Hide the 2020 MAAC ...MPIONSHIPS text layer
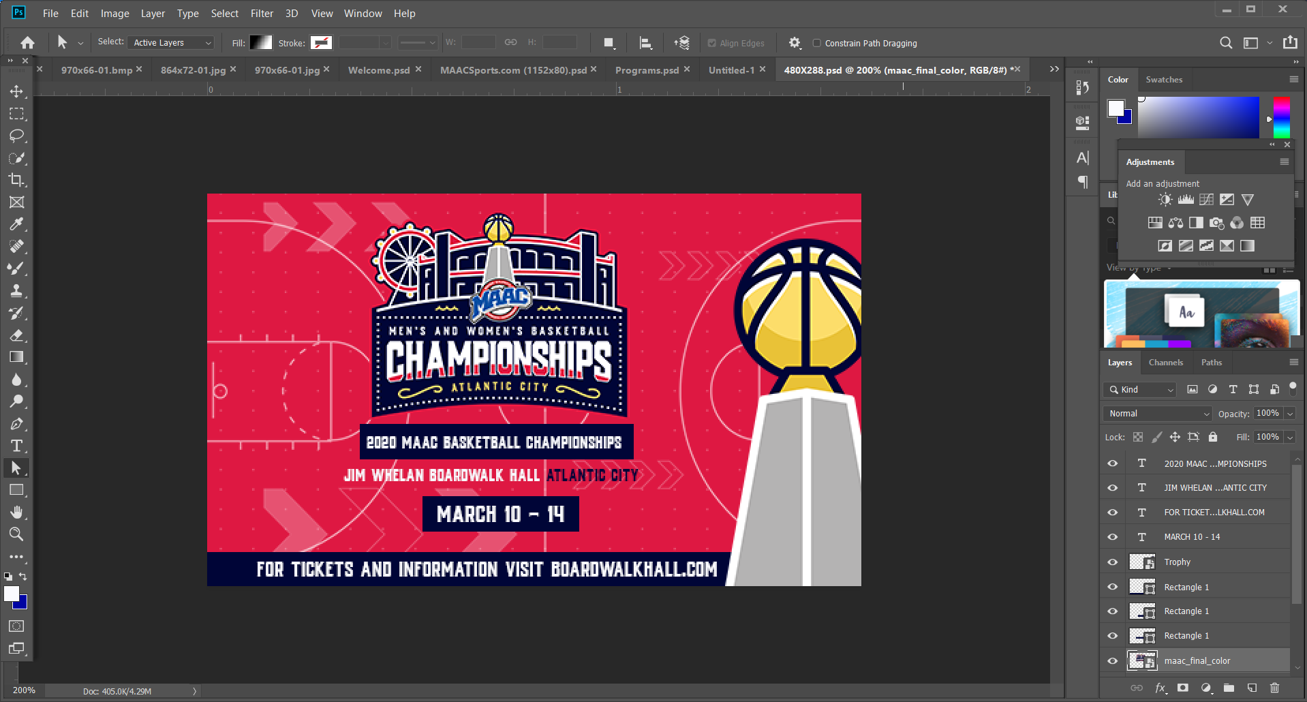The width and height of the screenshot is (1307, 702). tap(1113, 463)
